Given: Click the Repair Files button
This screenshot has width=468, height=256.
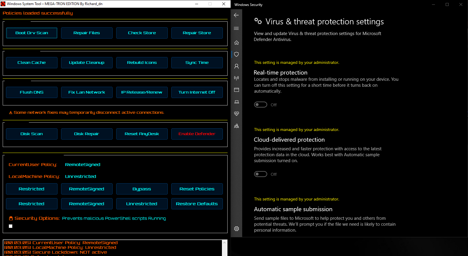Looking at the screenshot, I should (87, 33).
